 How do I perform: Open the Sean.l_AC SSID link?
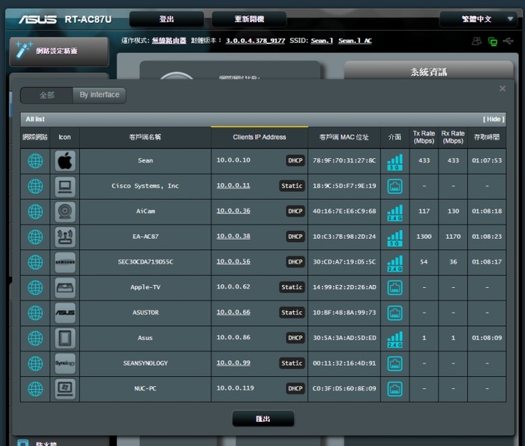point(355,41)
